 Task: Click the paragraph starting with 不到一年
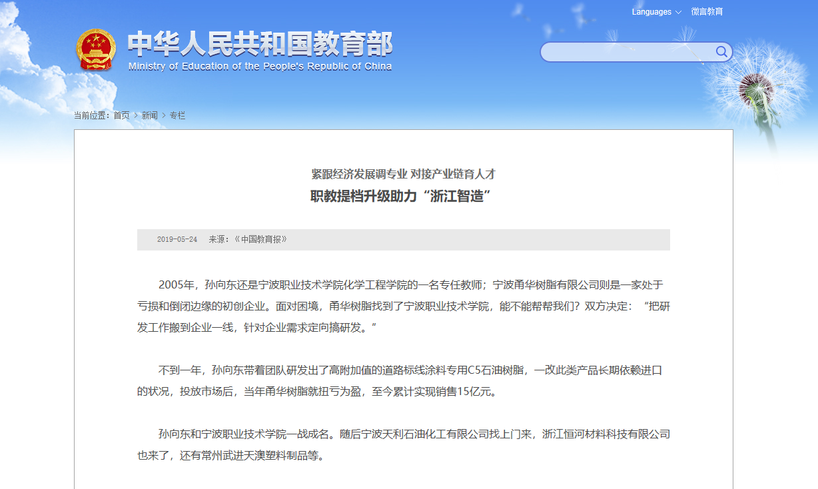(x=403, y=381)
